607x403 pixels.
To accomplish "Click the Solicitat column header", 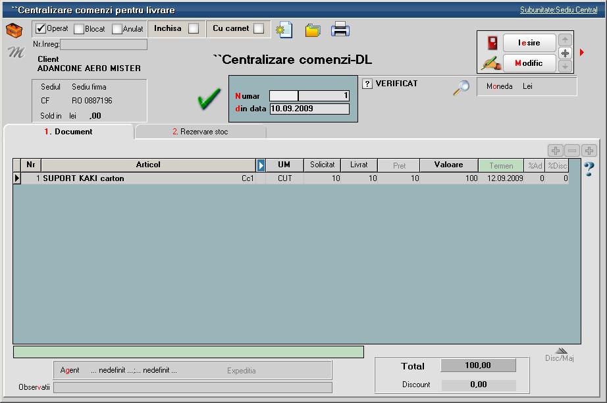I will pos(322,165).
